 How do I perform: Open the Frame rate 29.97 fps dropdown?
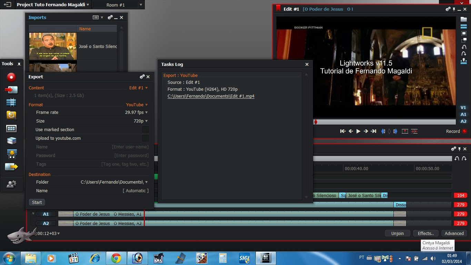pyautogui.click(x=136, y=112)
